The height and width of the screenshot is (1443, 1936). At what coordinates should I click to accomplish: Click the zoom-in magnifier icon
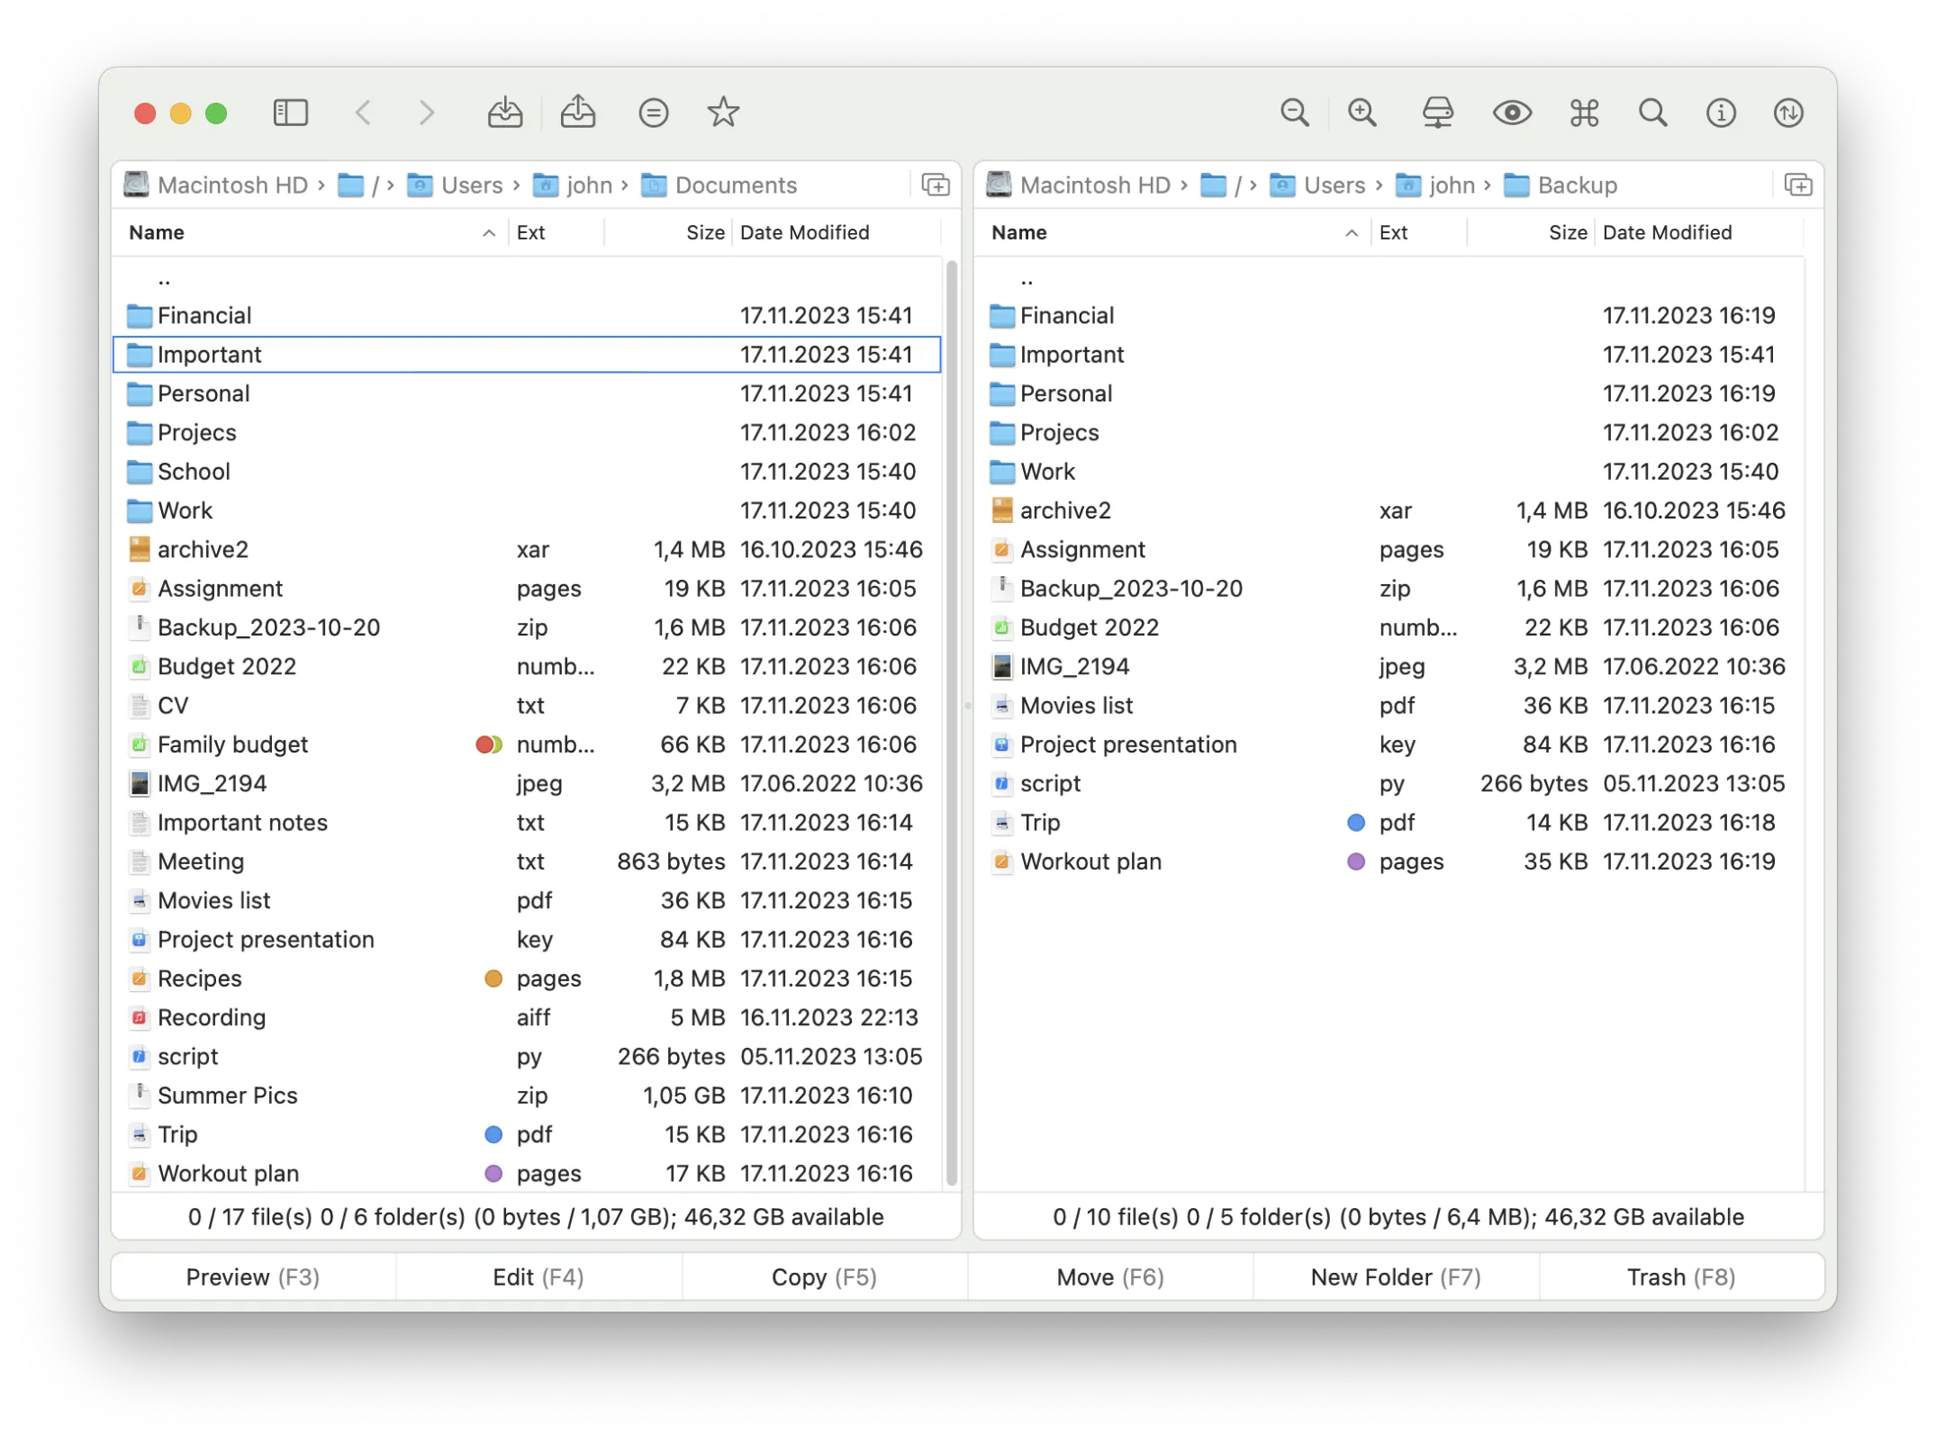click(1362, 113)
